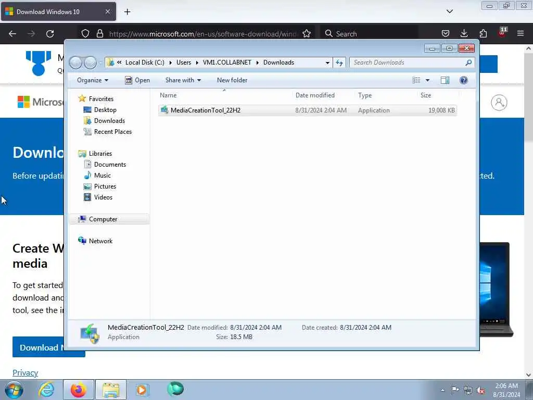Select Libraries in the navigation pane
This screenshot has width=533, height=400.
[x=100, y=154]
